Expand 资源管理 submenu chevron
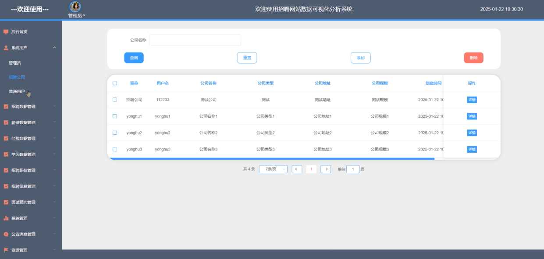 (54, 250)
